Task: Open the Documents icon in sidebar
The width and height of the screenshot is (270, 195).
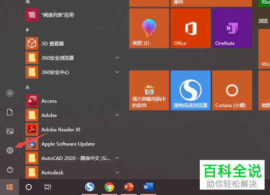Action: tap(10, 112)
